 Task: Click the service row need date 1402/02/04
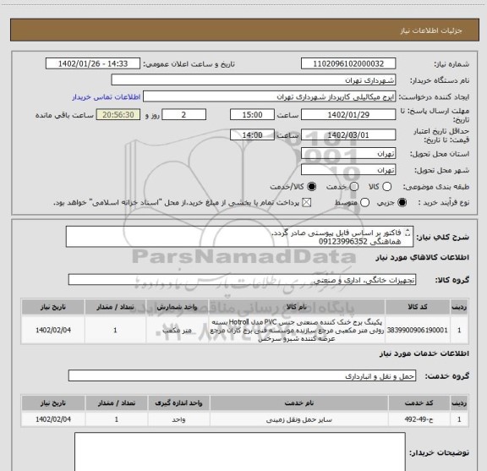pos(53,419)
